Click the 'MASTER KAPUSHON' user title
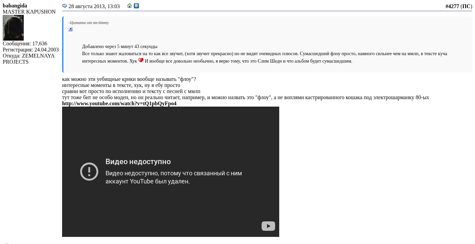The height and width of the screenshot is (244, 475). (29, 12)
